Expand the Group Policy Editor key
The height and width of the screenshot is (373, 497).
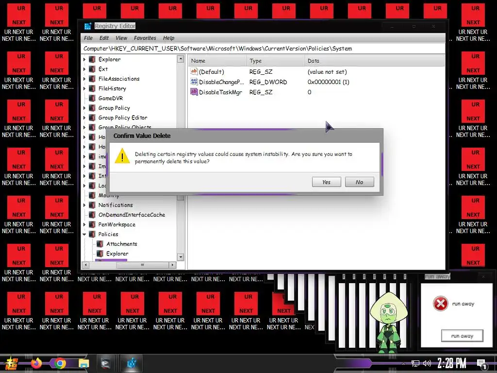point(84,118)
